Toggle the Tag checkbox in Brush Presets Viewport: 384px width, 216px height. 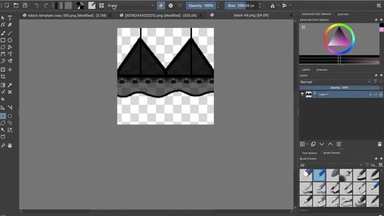367,165
